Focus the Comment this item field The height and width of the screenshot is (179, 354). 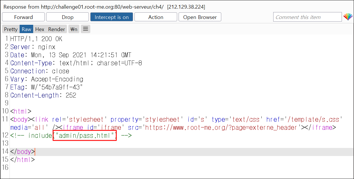pos(307,17)
